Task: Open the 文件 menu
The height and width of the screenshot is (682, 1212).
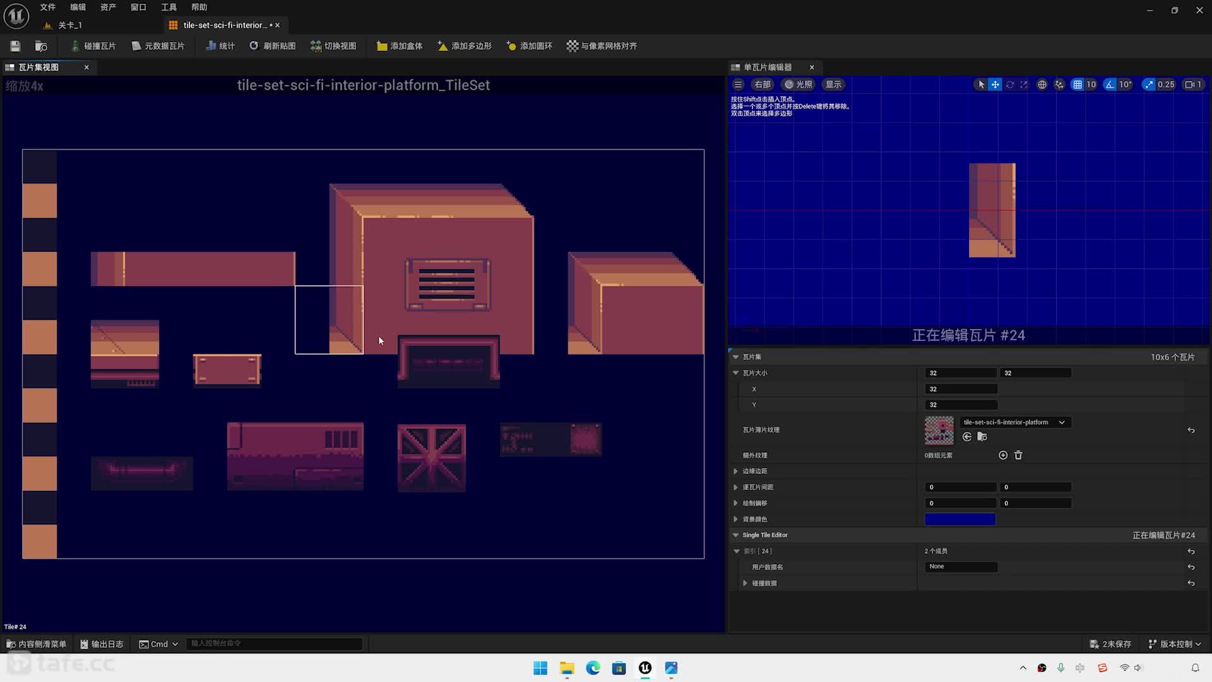Action: pos(47,7)
